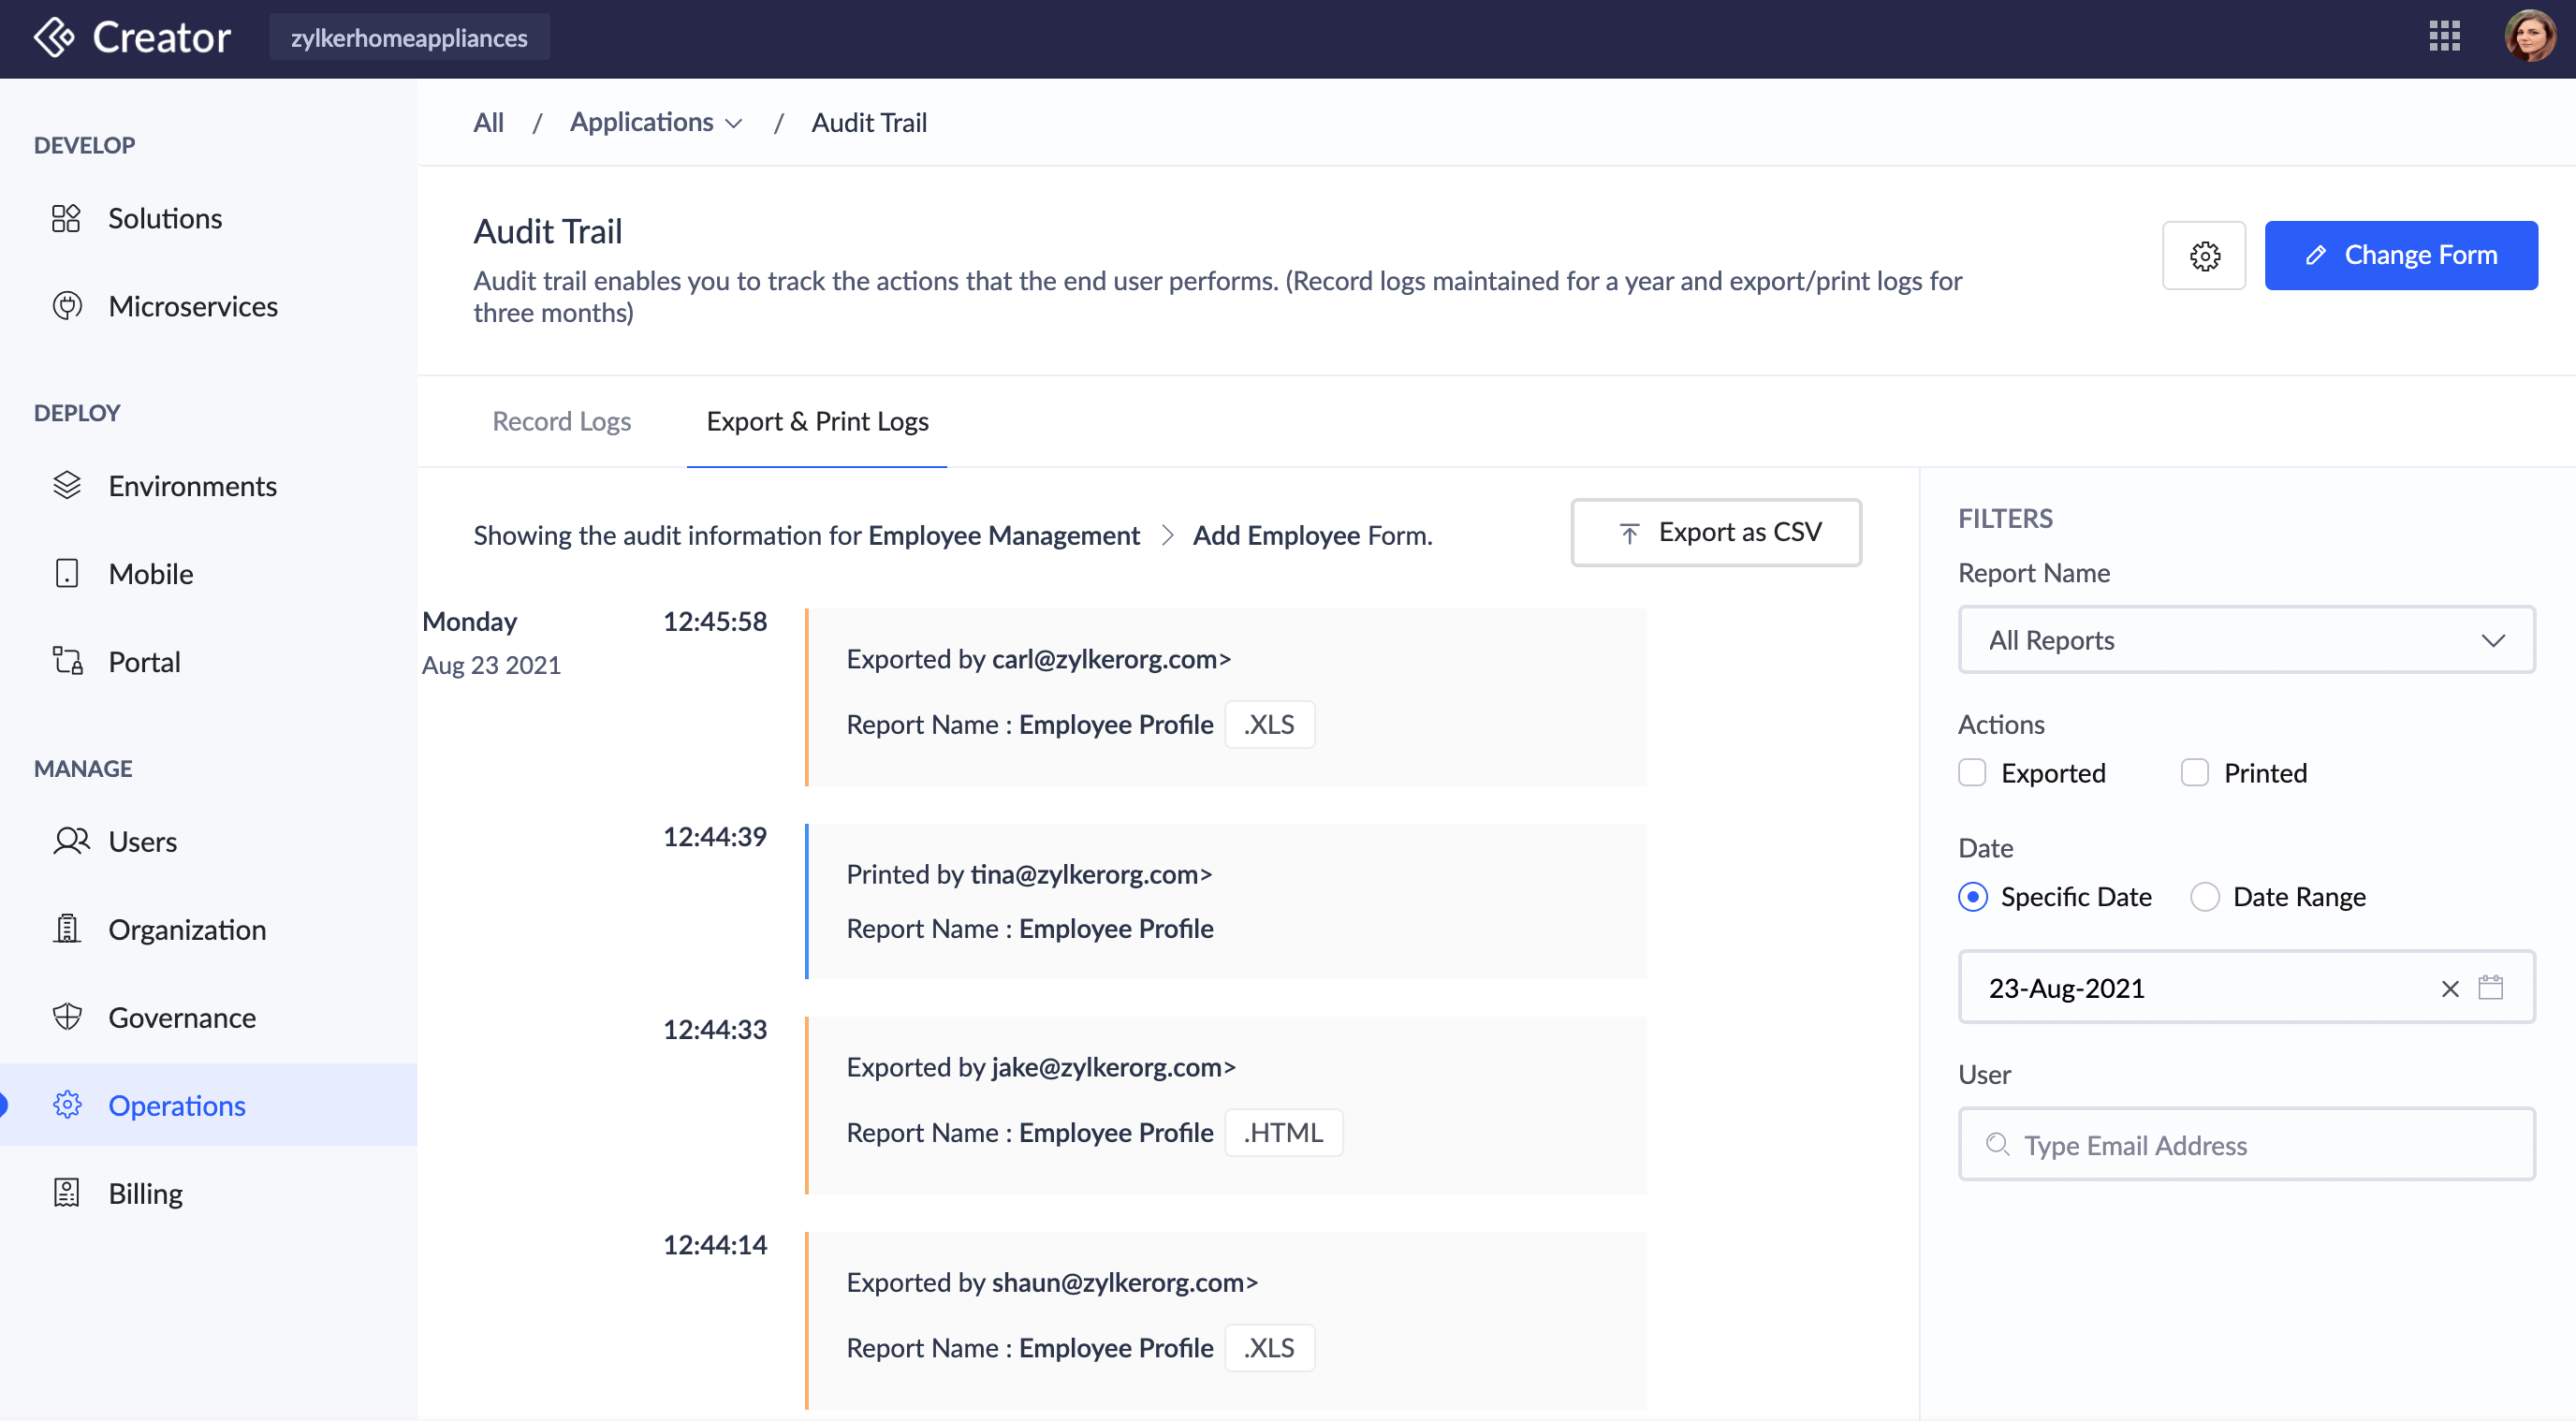Open Mobile in the sidebar
Image resolution: width=2576 pixels, height=1421 pixels.
[208, 574]
